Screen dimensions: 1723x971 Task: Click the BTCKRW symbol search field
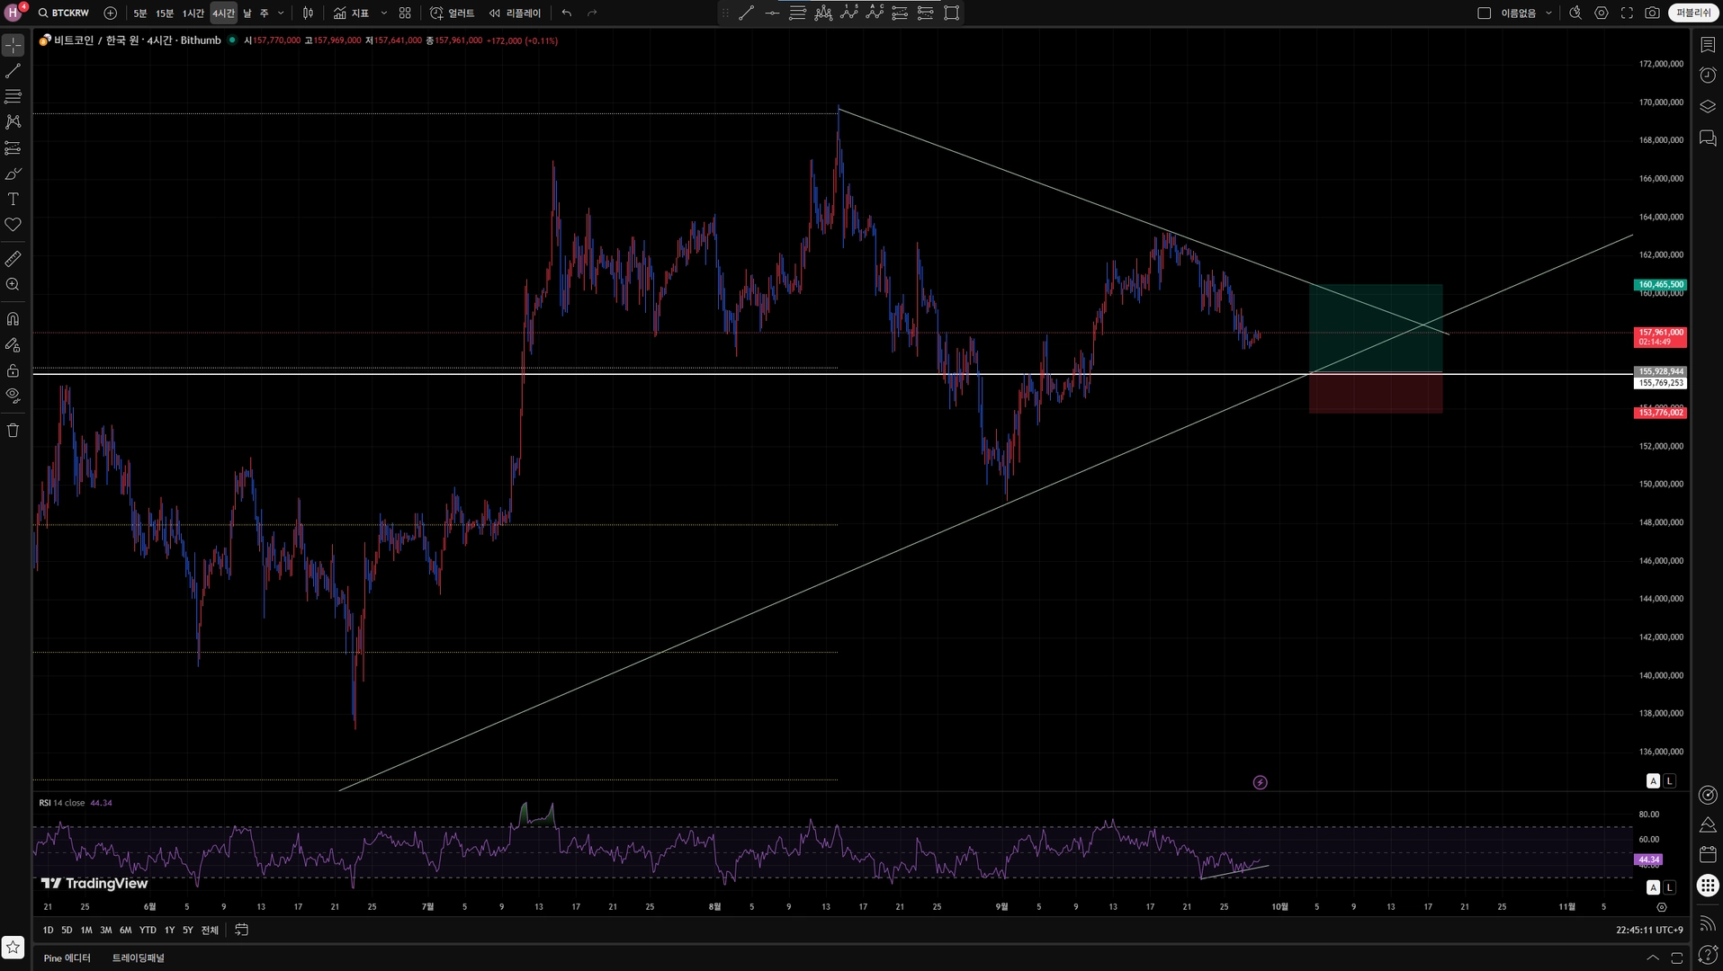tap(63, 13)
